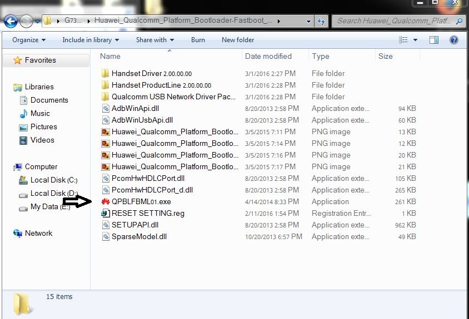Viewport: 469px width, 319px height.
Task: Select the AdbWinUsbApi.dll file
Action: [142, 120]
